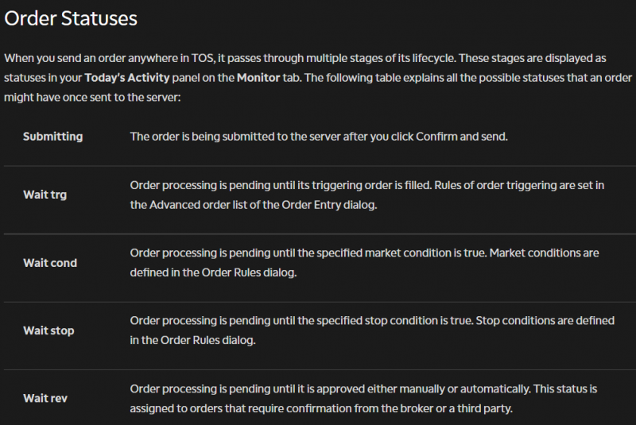The height and width of the screenshot is (425, 636).
Task: Click the Wait cond description paragraph
Action: [364, 262]
